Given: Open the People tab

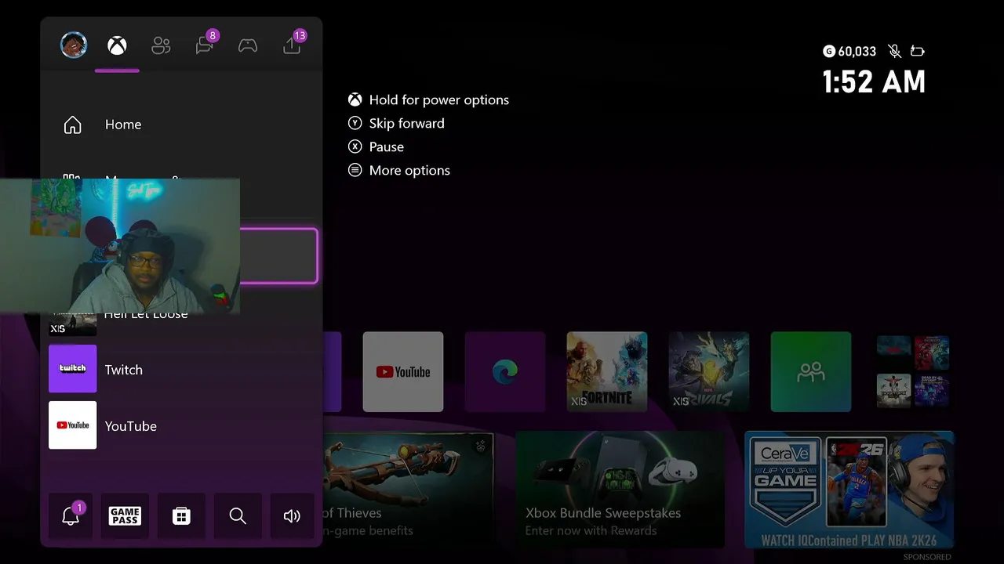Looking at the screenshot, I should (161, 45).
